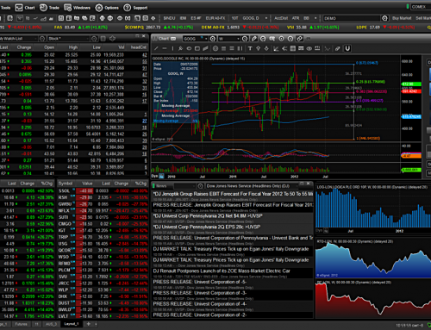The height and width of the screenshot is (330, 431).
Task: Select the ellipse drawing tool
Action: point(189,48)
